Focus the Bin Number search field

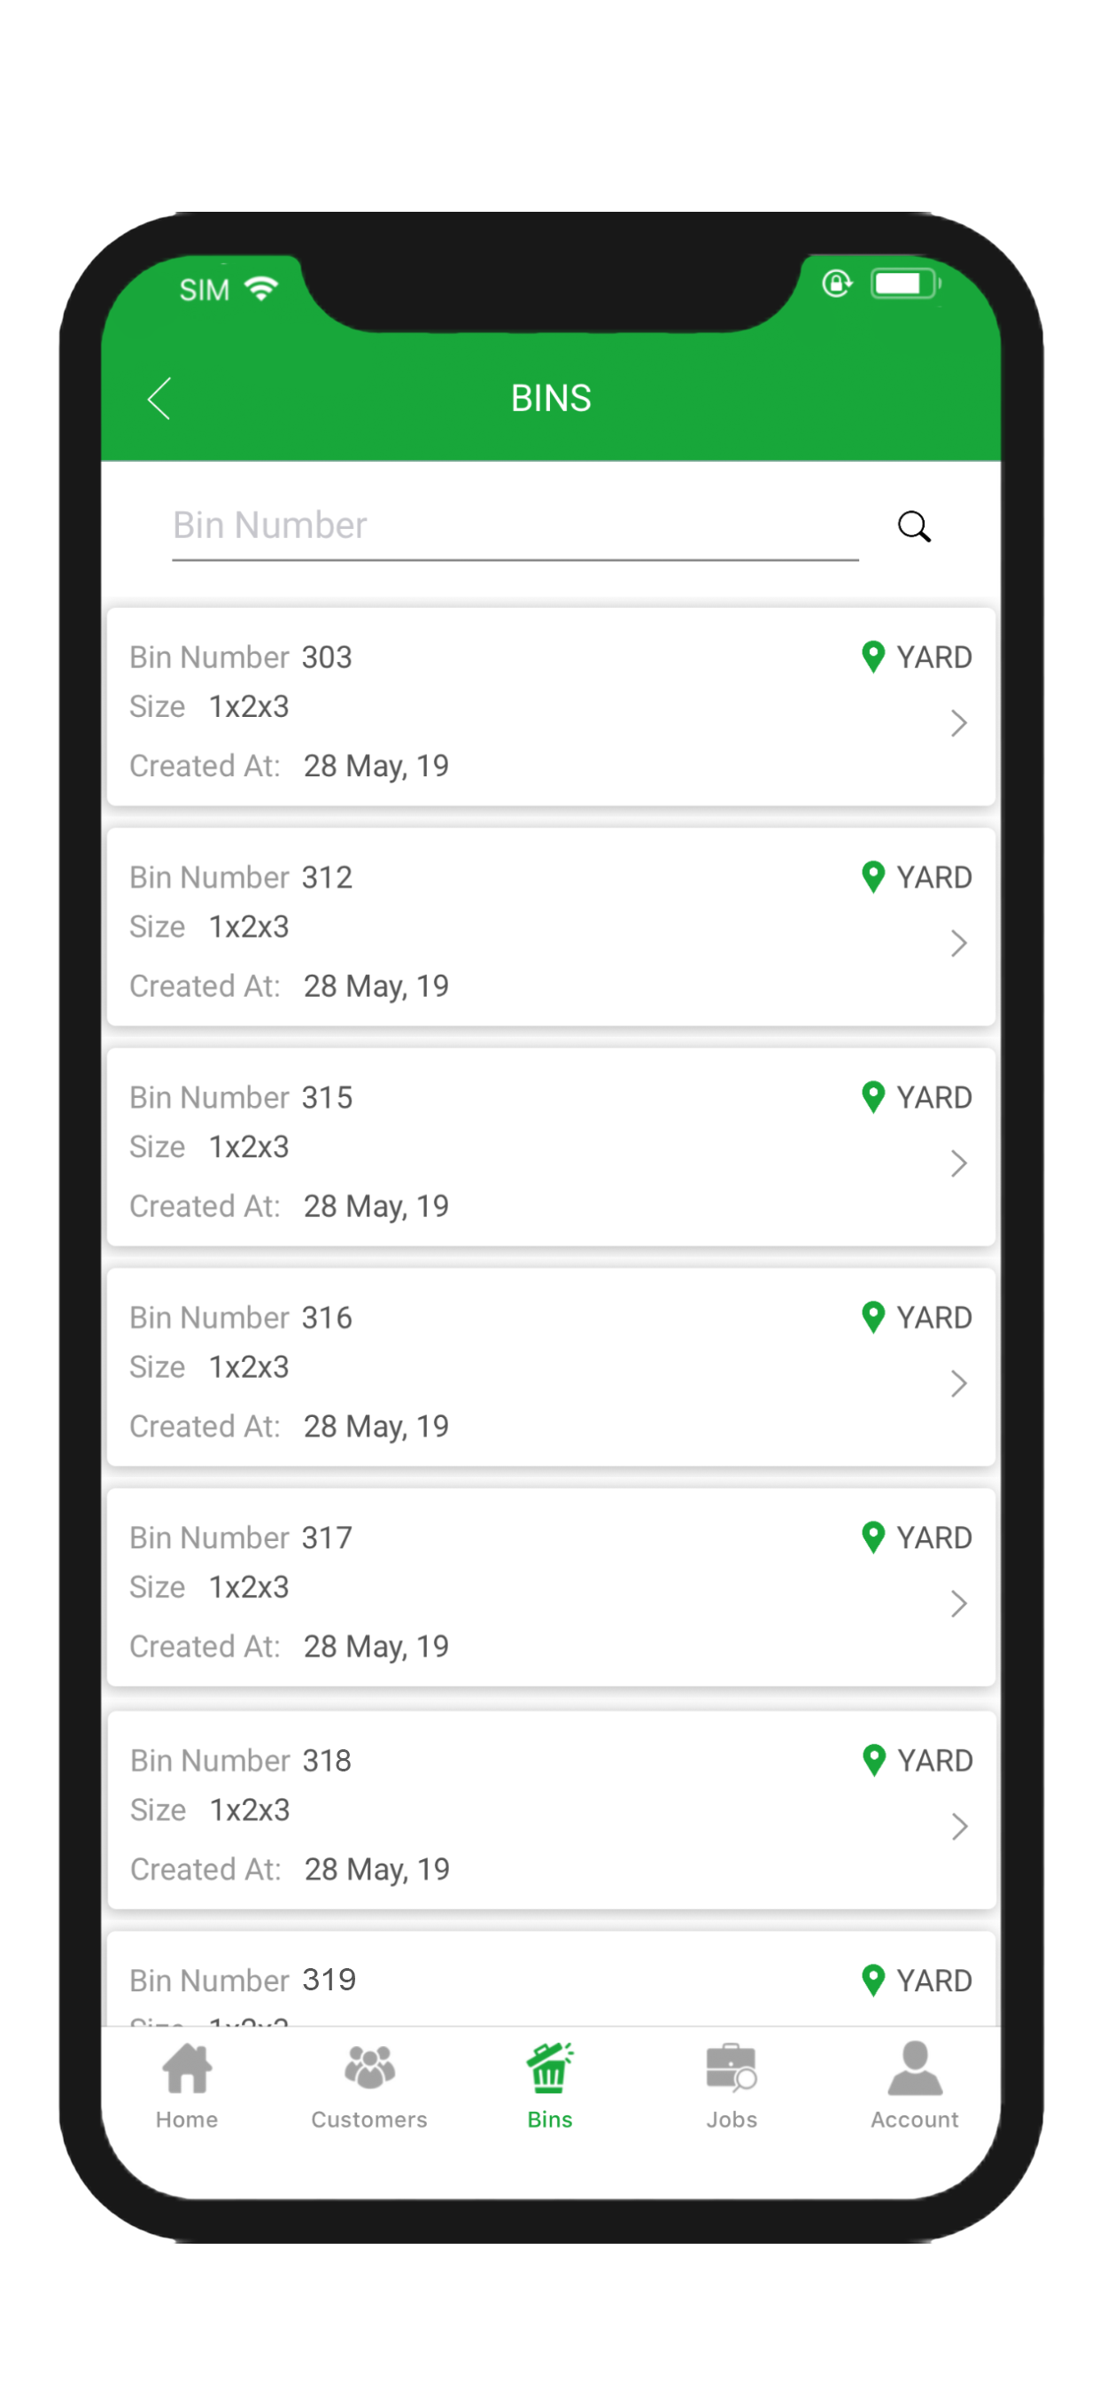515,526
